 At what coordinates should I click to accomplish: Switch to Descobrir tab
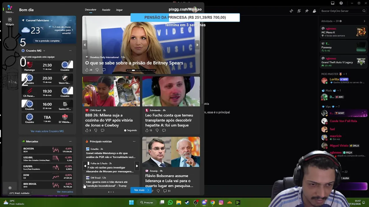pyautogui.click(x=91, y=10)
